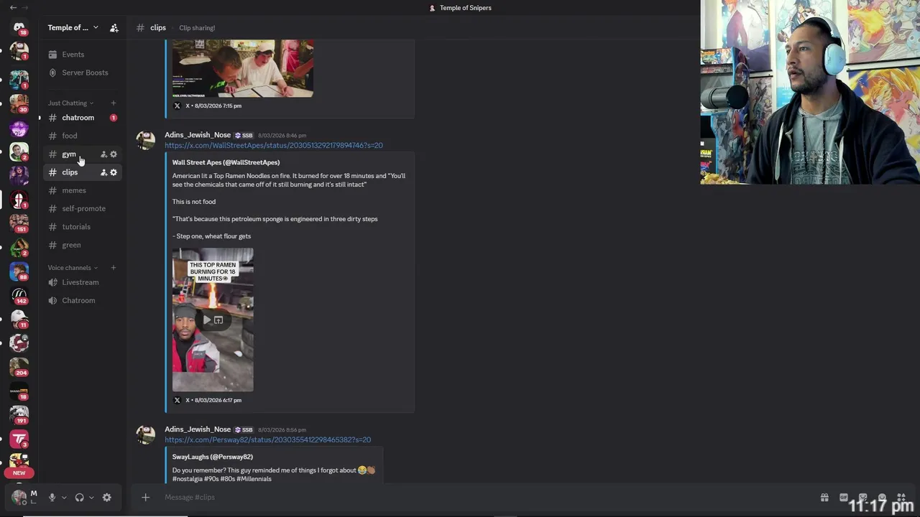920x517 pixels.
Task: Click invite members icon beside server name
Action: (x=114, y=28)
